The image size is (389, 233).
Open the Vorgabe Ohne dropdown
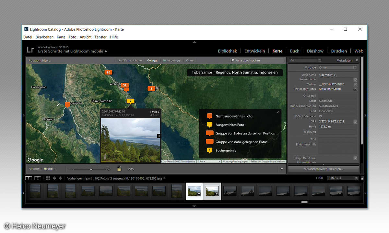point(337,68)
